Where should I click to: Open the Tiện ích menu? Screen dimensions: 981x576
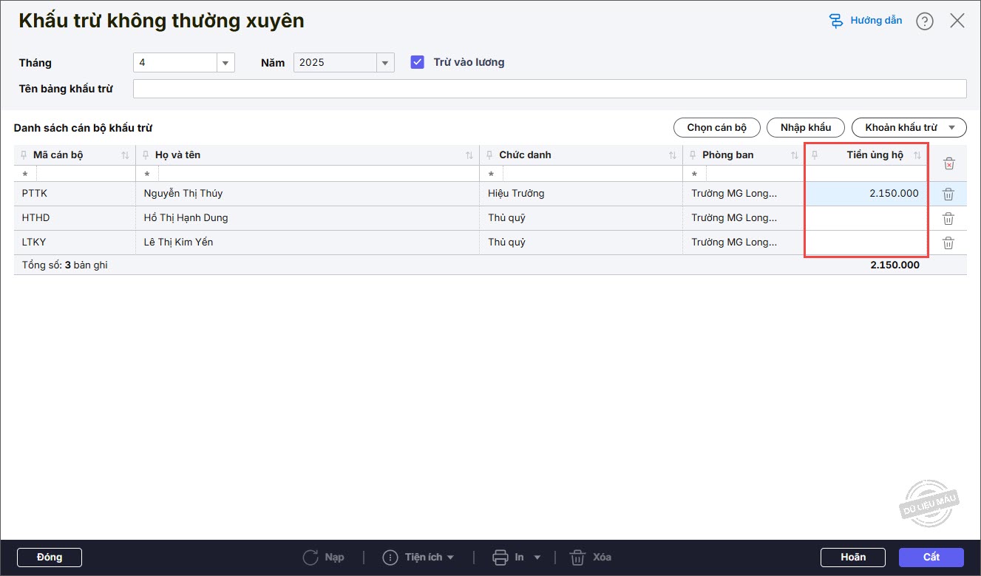(418, 558)
